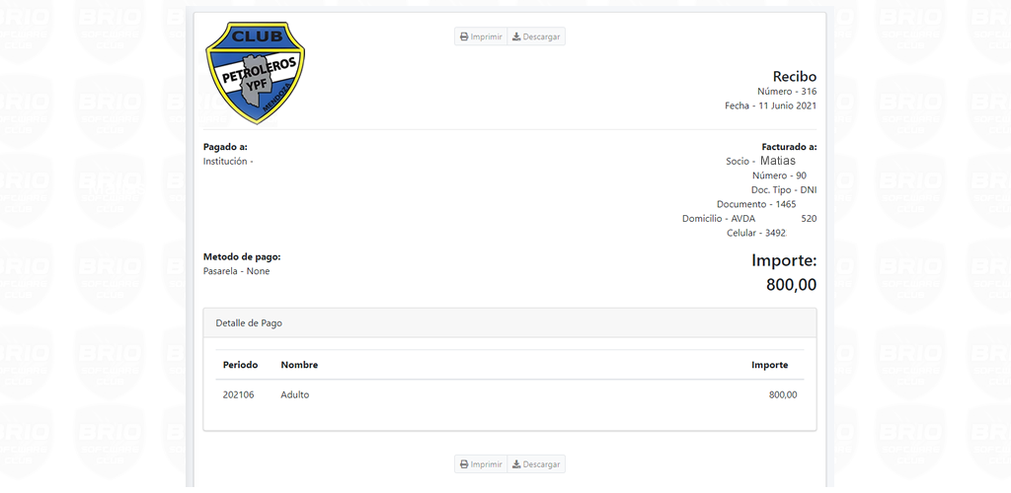
Task: Click the 'Facturado a:' label
Action: point(789,147)
